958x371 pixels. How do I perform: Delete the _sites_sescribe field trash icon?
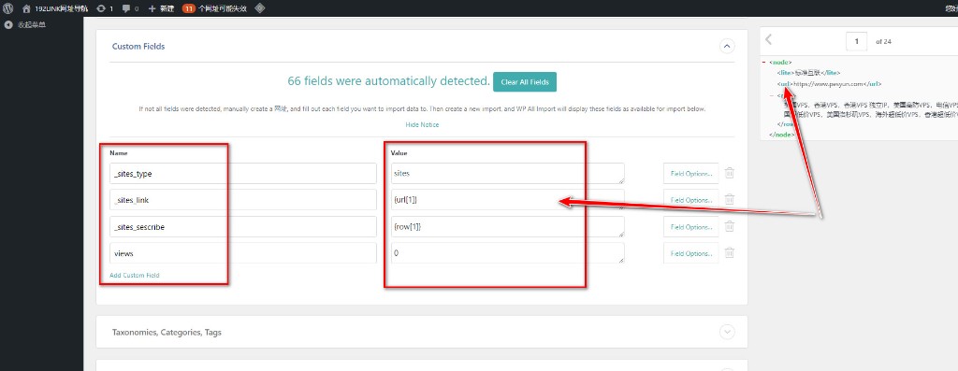[729, 226]
